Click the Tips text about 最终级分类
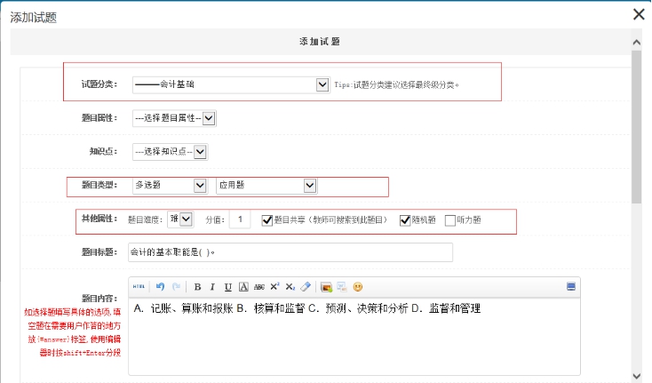The width and height of the screenshot is (652, 383). pos(397,84)
